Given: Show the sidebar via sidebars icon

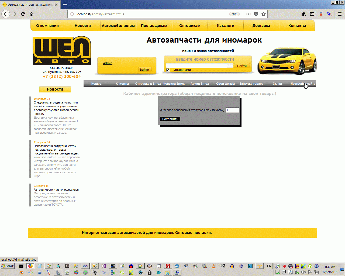Looking at the screenshot, I should 312,14.
